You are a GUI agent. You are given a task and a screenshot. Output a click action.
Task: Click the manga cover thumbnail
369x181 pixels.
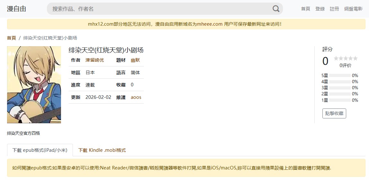(34, 85)
